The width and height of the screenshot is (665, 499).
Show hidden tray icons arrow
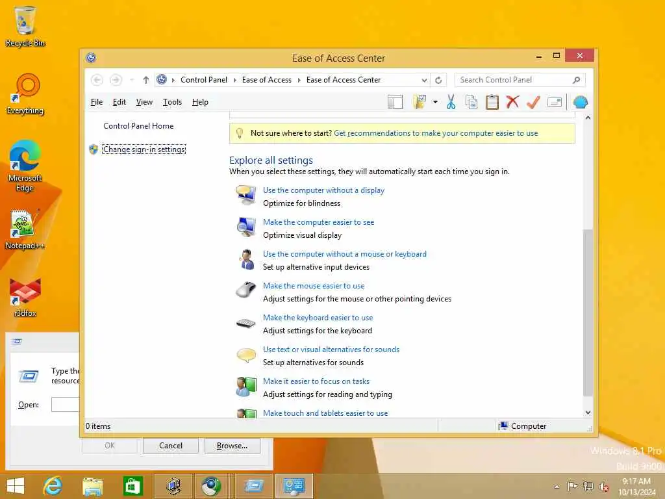pyautogui.click(x=557, y=486)
